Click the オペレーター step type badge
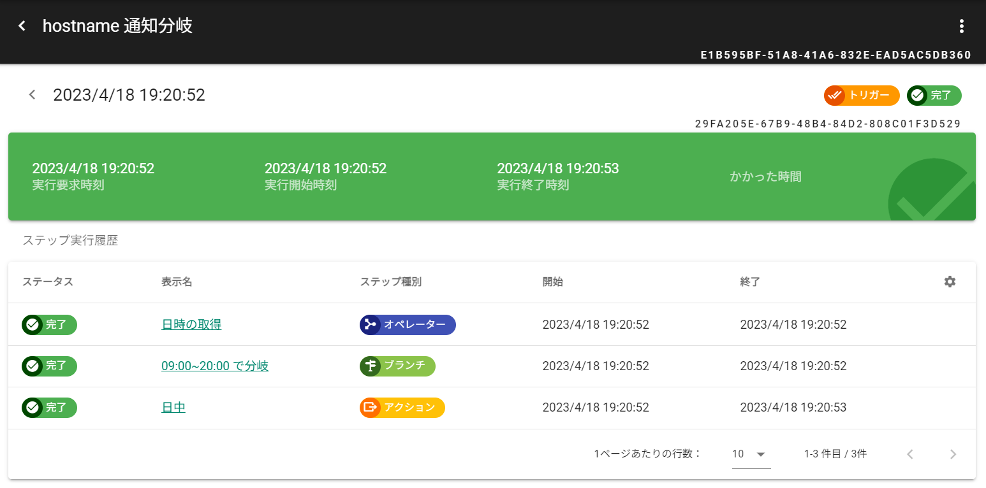Image resolution: width=986 pixels, height=488 pixels. click(408, 325)
